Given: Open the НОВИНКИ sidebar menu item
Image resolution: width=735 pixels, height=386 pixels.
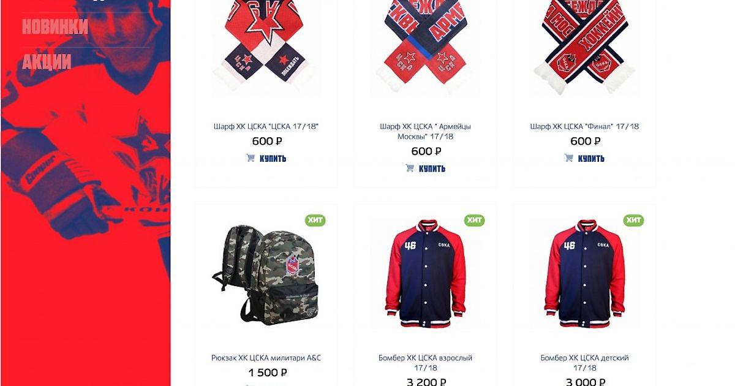Looking at the screenshot, I should pos(55,27).
